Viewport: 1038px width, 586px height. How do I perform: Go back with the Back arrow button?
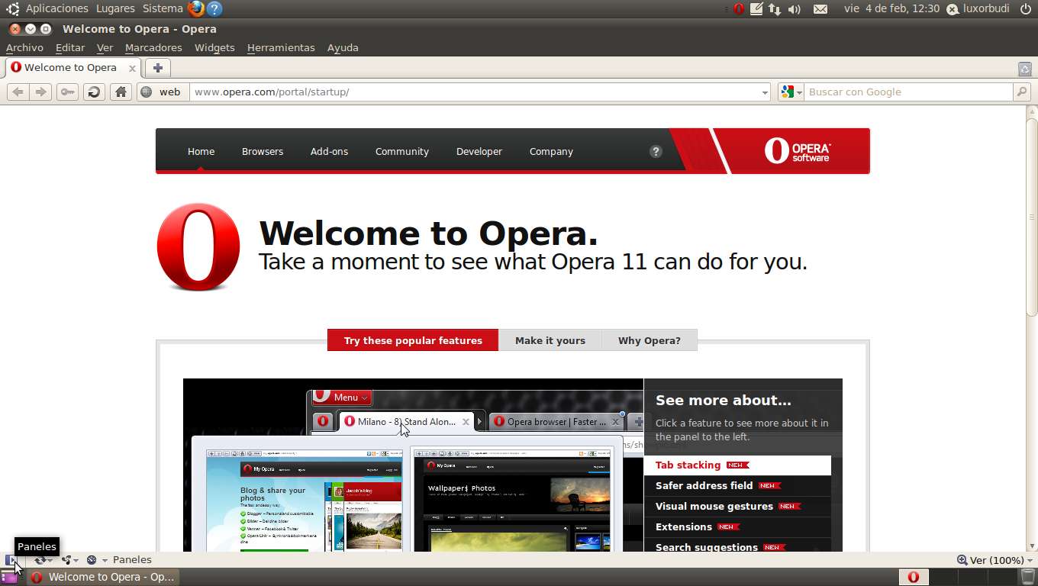click(18, 92)
